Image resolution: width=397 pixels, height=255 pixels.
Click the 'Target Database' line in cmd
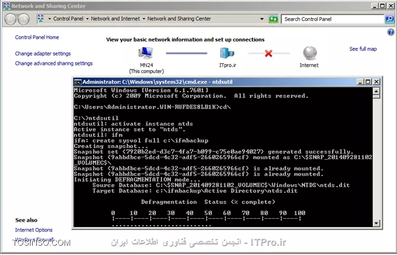tap(195, 191)
